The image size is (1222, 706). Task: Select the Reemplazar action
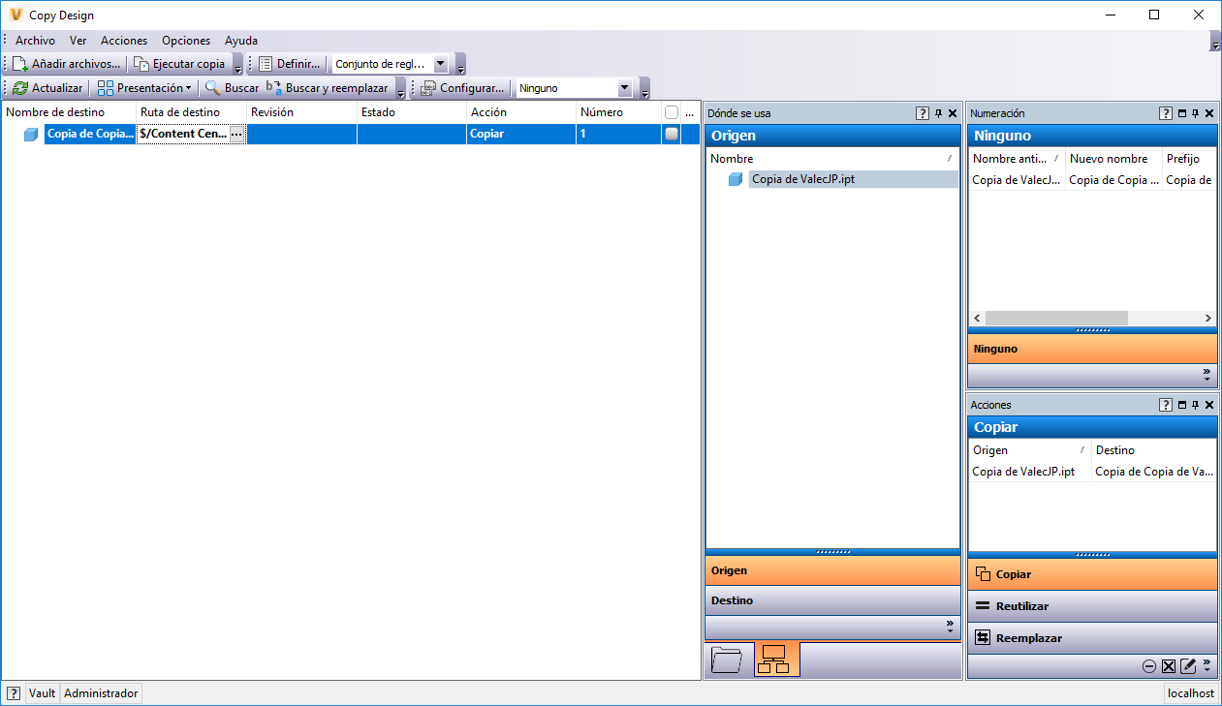[1092, 638]
